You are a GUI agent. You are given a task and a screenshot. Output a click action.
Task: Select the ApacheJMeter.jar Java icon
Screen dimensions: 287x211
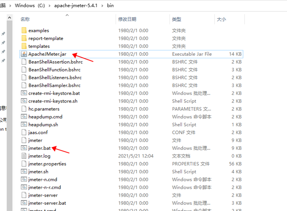[x=24, y=54]
